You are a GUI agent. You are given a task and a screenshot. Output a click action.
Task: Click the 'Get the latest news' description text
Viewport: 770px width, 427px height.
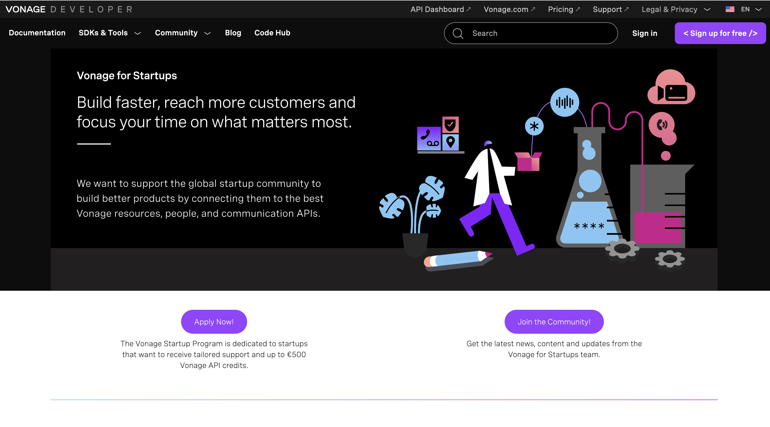click(554, 349)
